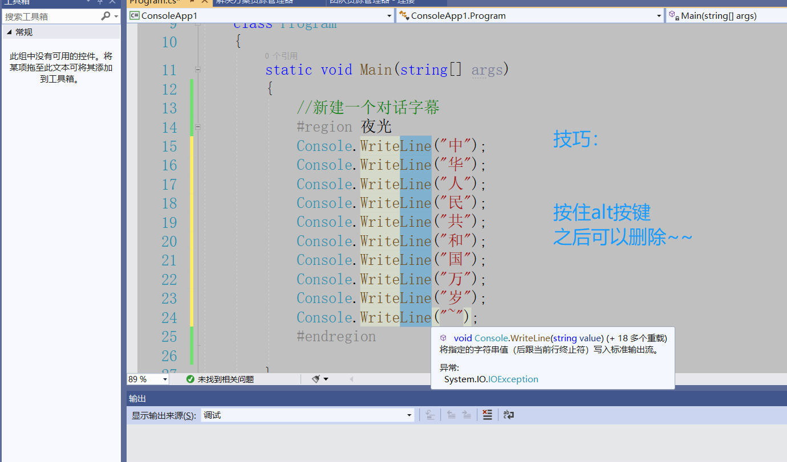This screenshot has height=462, width=787.
Task: Collapse the #region 夜光 outlining on line 14
Action: click(198, 126)
